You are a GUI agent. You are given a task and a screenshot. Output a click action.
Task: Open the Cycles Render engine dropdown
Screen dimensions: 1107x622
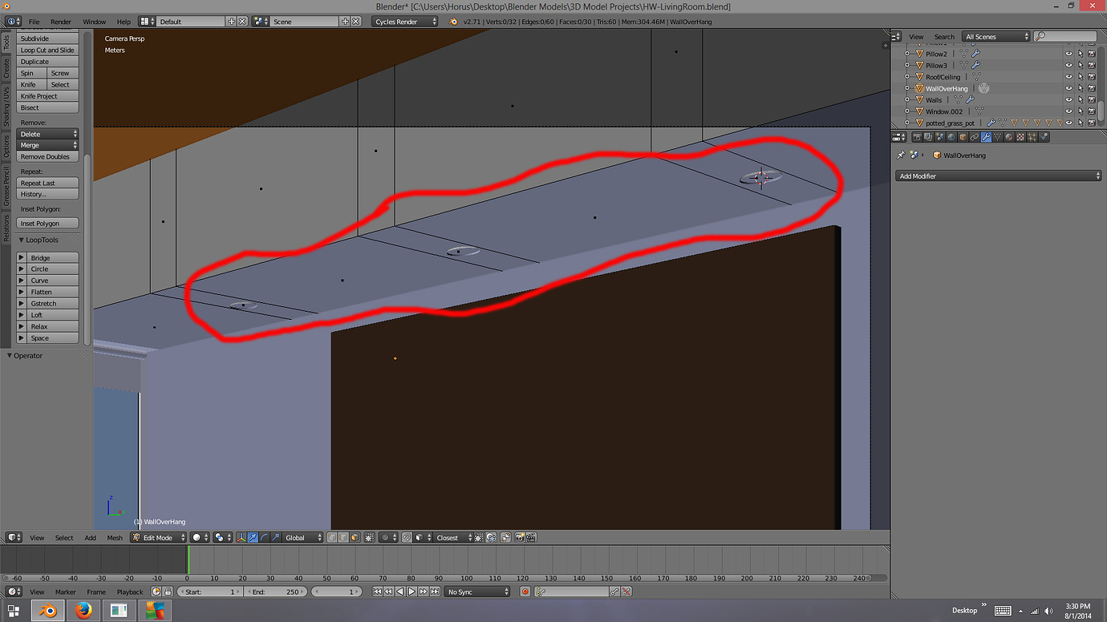(406, 22)
